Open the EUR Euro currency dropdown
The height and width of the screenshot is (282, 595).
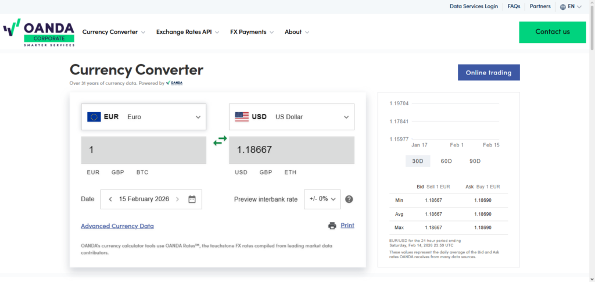(144, 117)
